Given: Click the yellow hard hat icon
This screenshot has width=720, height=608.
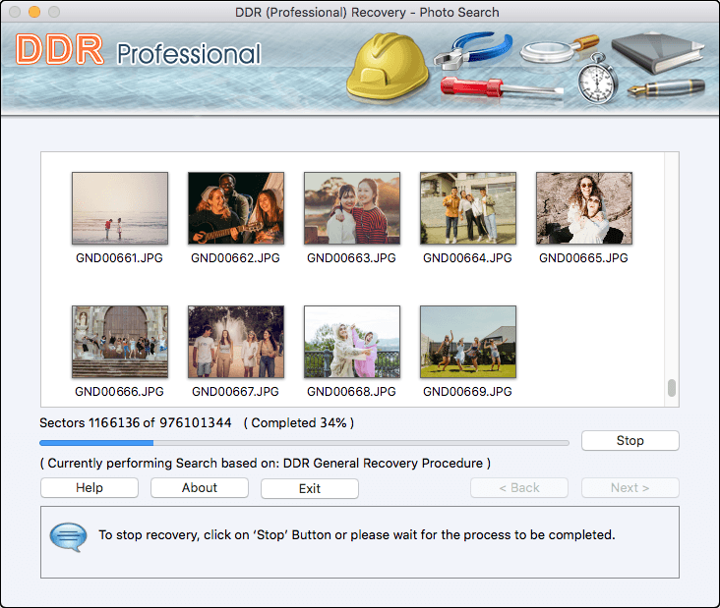Looking at the screenshot, I should tap(387, 66).
